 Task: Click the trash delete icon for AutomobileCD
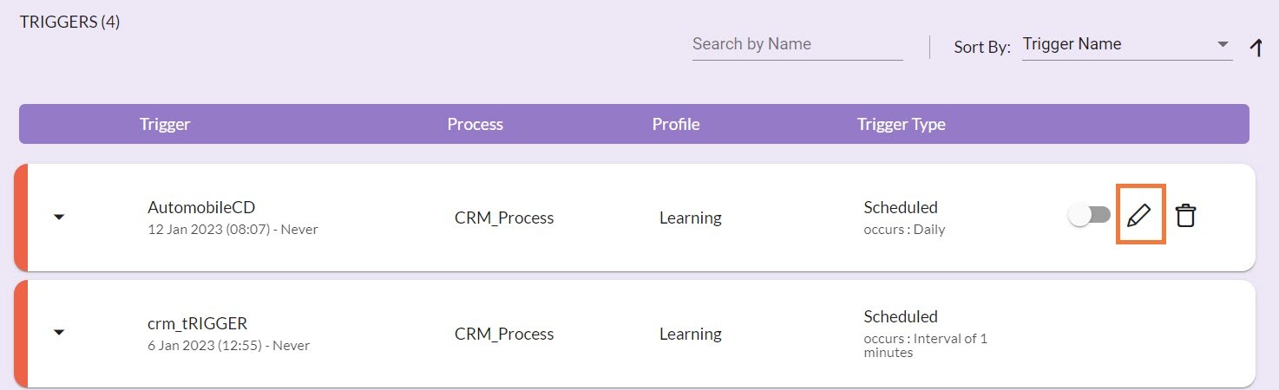pos(1185,215)
